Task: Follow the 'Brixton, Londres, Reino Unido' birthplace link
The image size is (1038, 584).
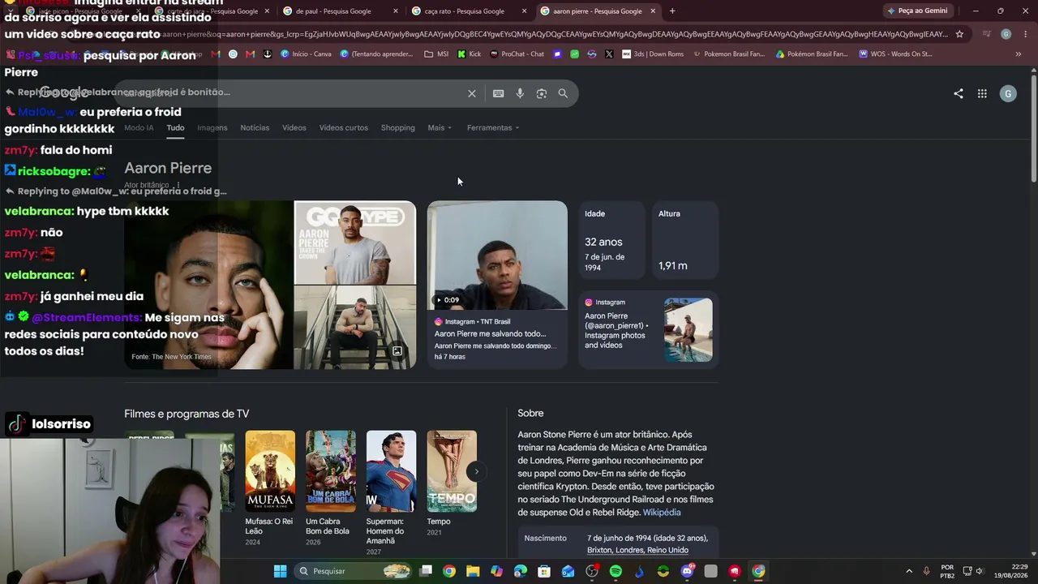Action: 637,550
